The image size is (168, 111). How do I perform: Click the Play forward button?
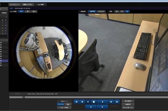[103, 102]
